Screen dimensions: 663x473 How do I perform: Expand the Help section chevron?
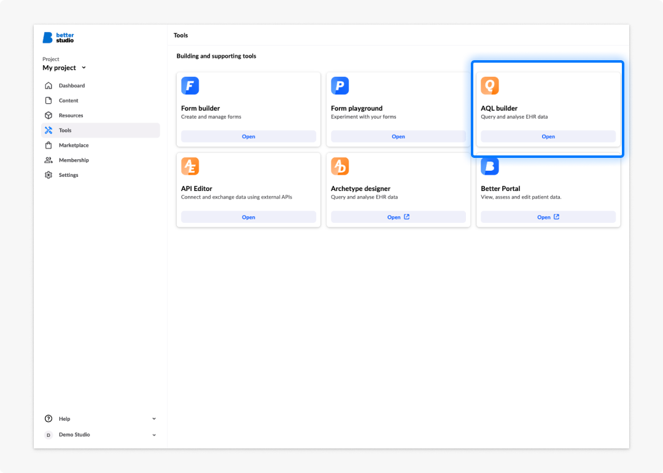pos(154,419)
